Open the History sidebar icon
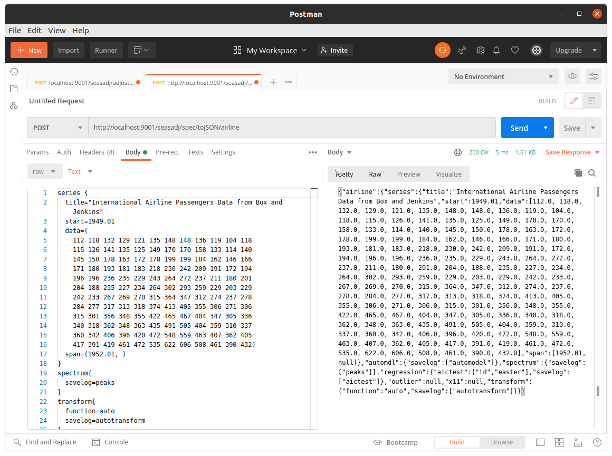Image resolution: width=612 pixels, height=456 pixels. coord(14,72)
